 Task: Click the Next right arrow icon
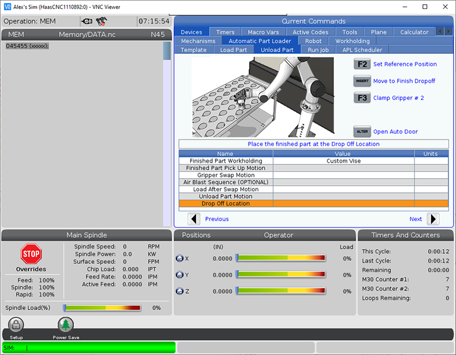[433, 219]
